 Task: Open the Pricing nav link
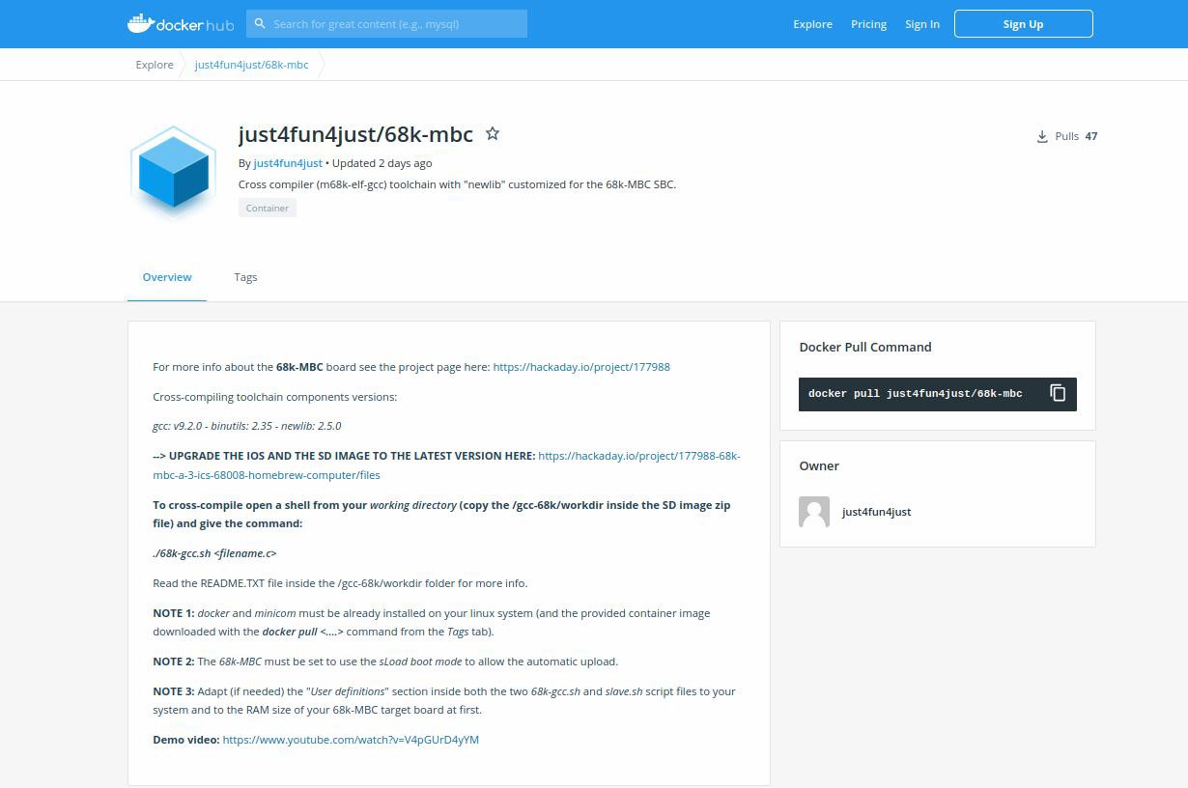click(868, 24)
